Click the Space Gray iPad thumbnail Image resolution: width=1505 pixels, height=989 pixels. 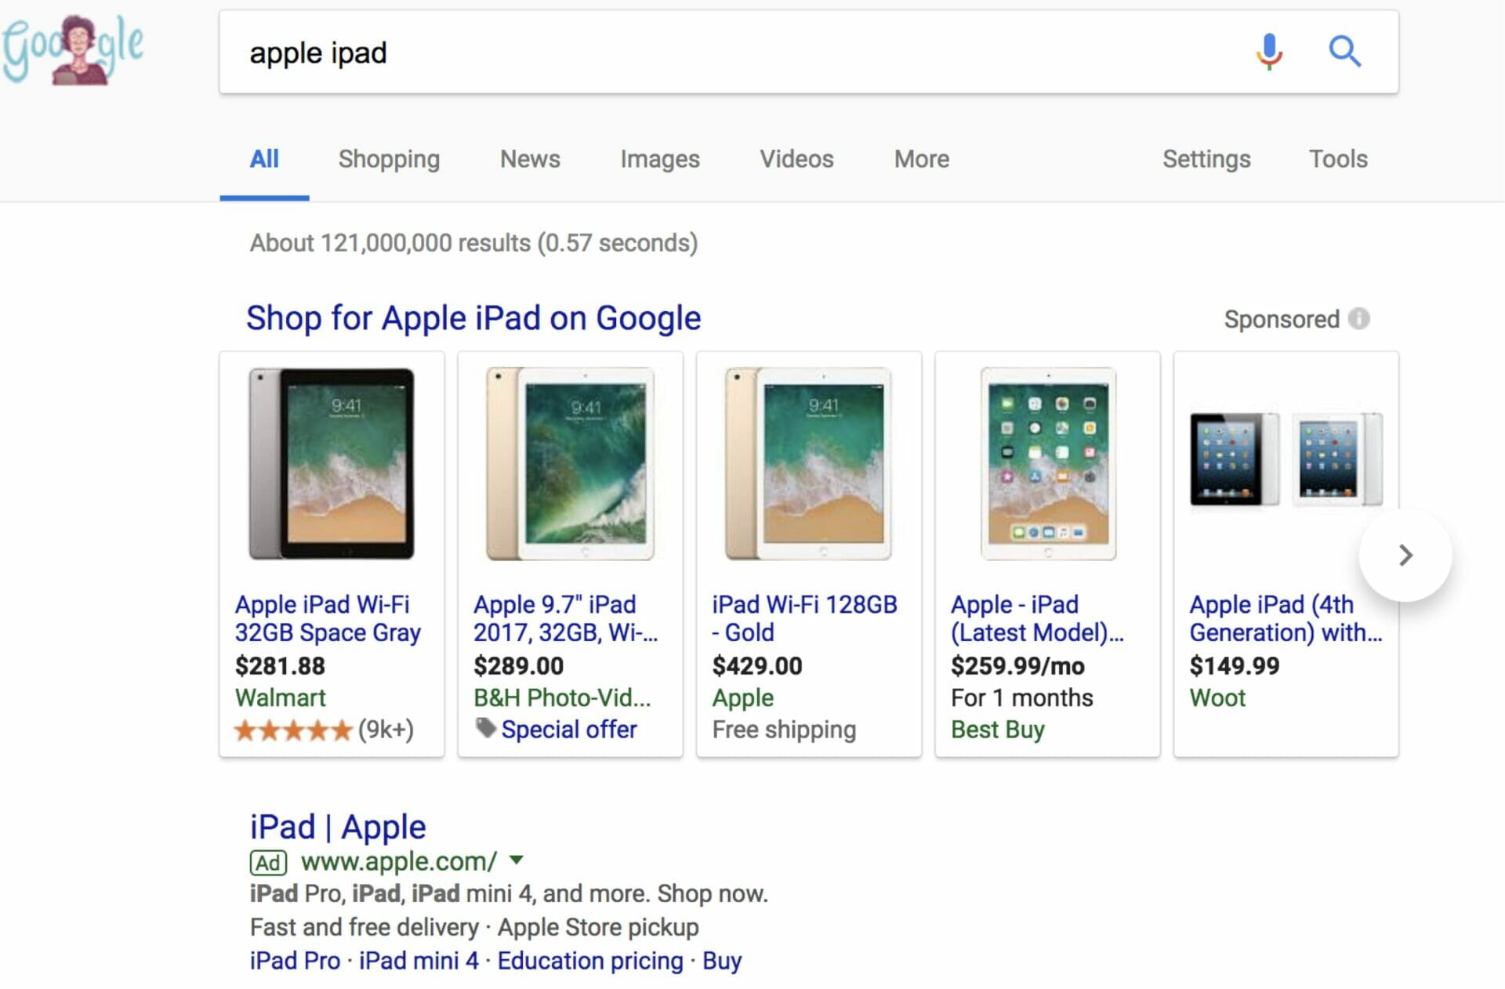pyautogui.click(x=332, y=464)
